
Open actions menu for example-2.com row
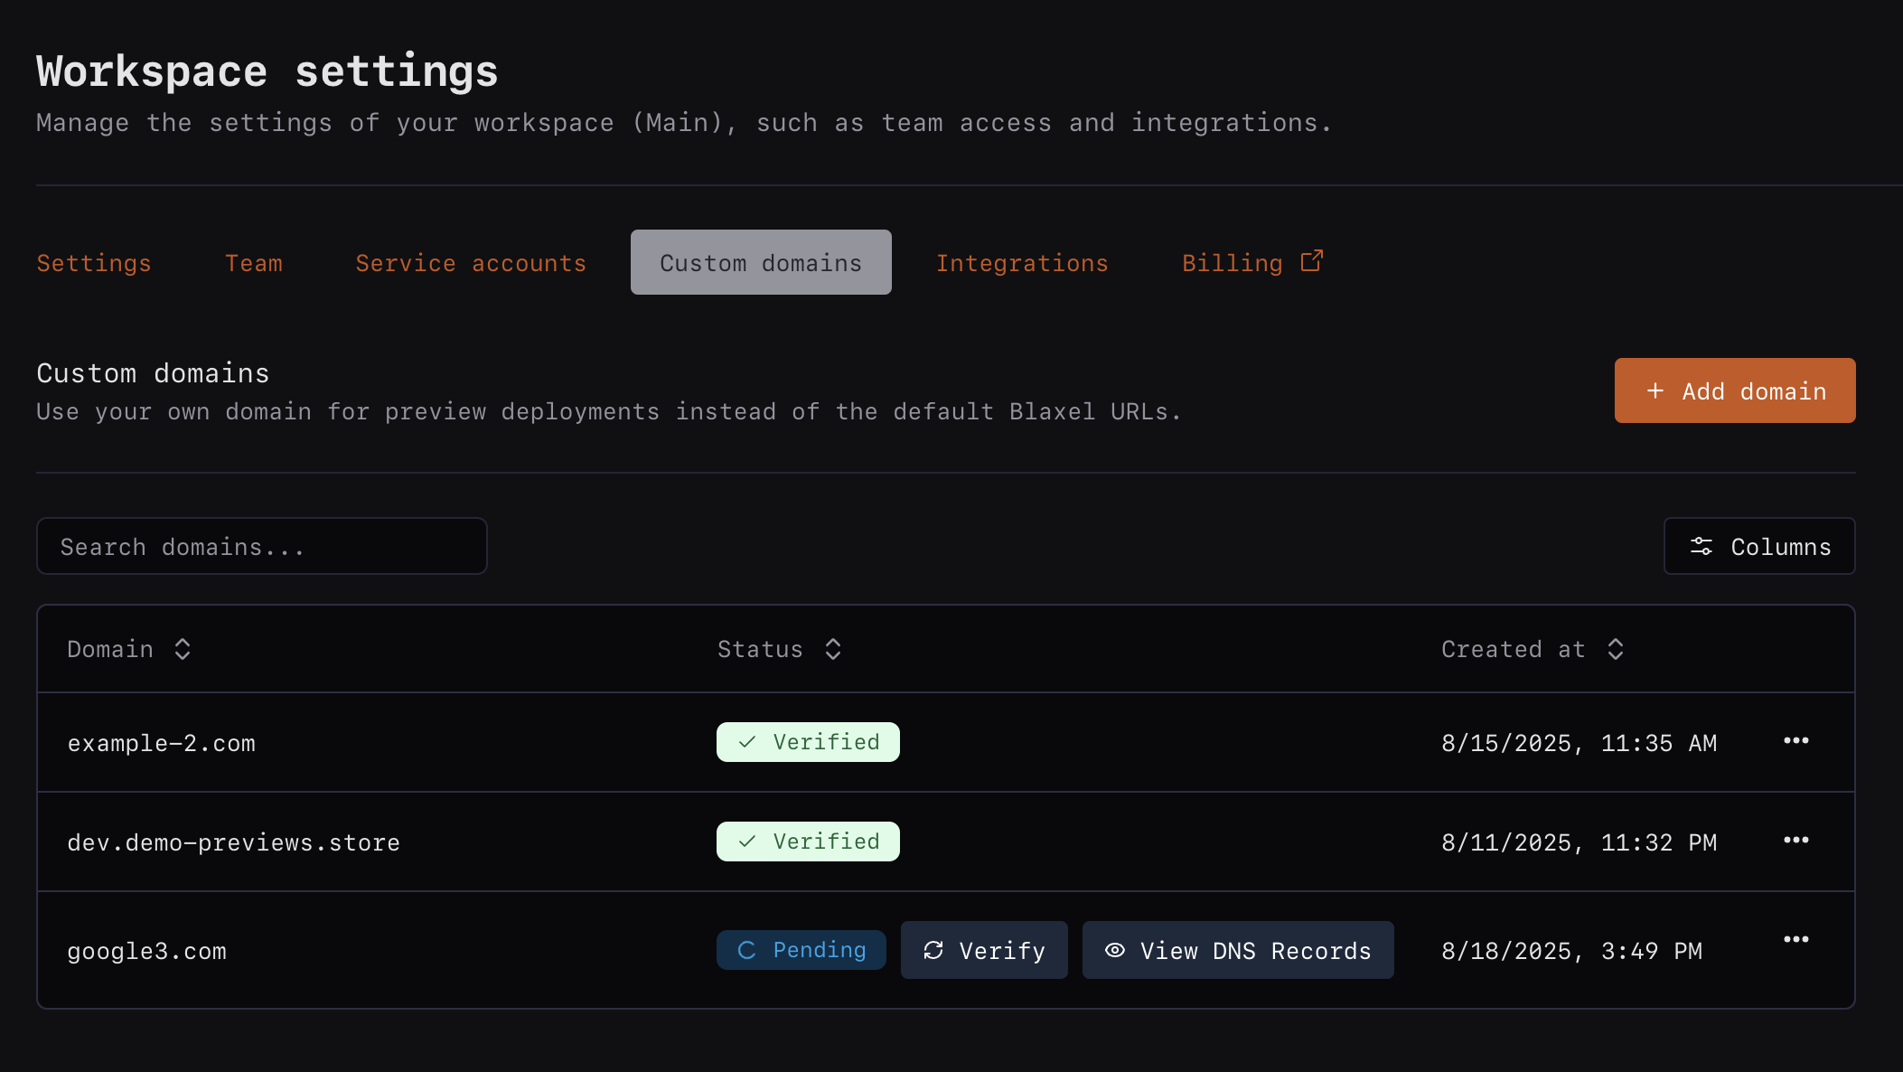pyautogui.click(x=1795, y=741)
